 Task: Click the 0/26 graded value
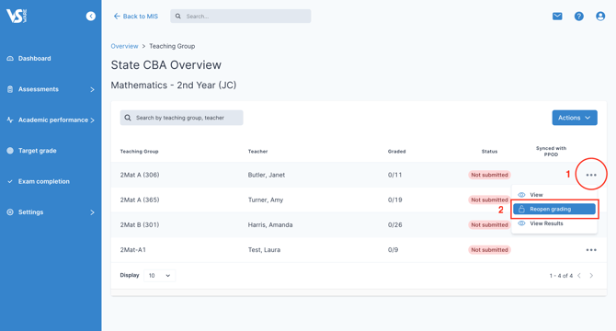(395, 224)
